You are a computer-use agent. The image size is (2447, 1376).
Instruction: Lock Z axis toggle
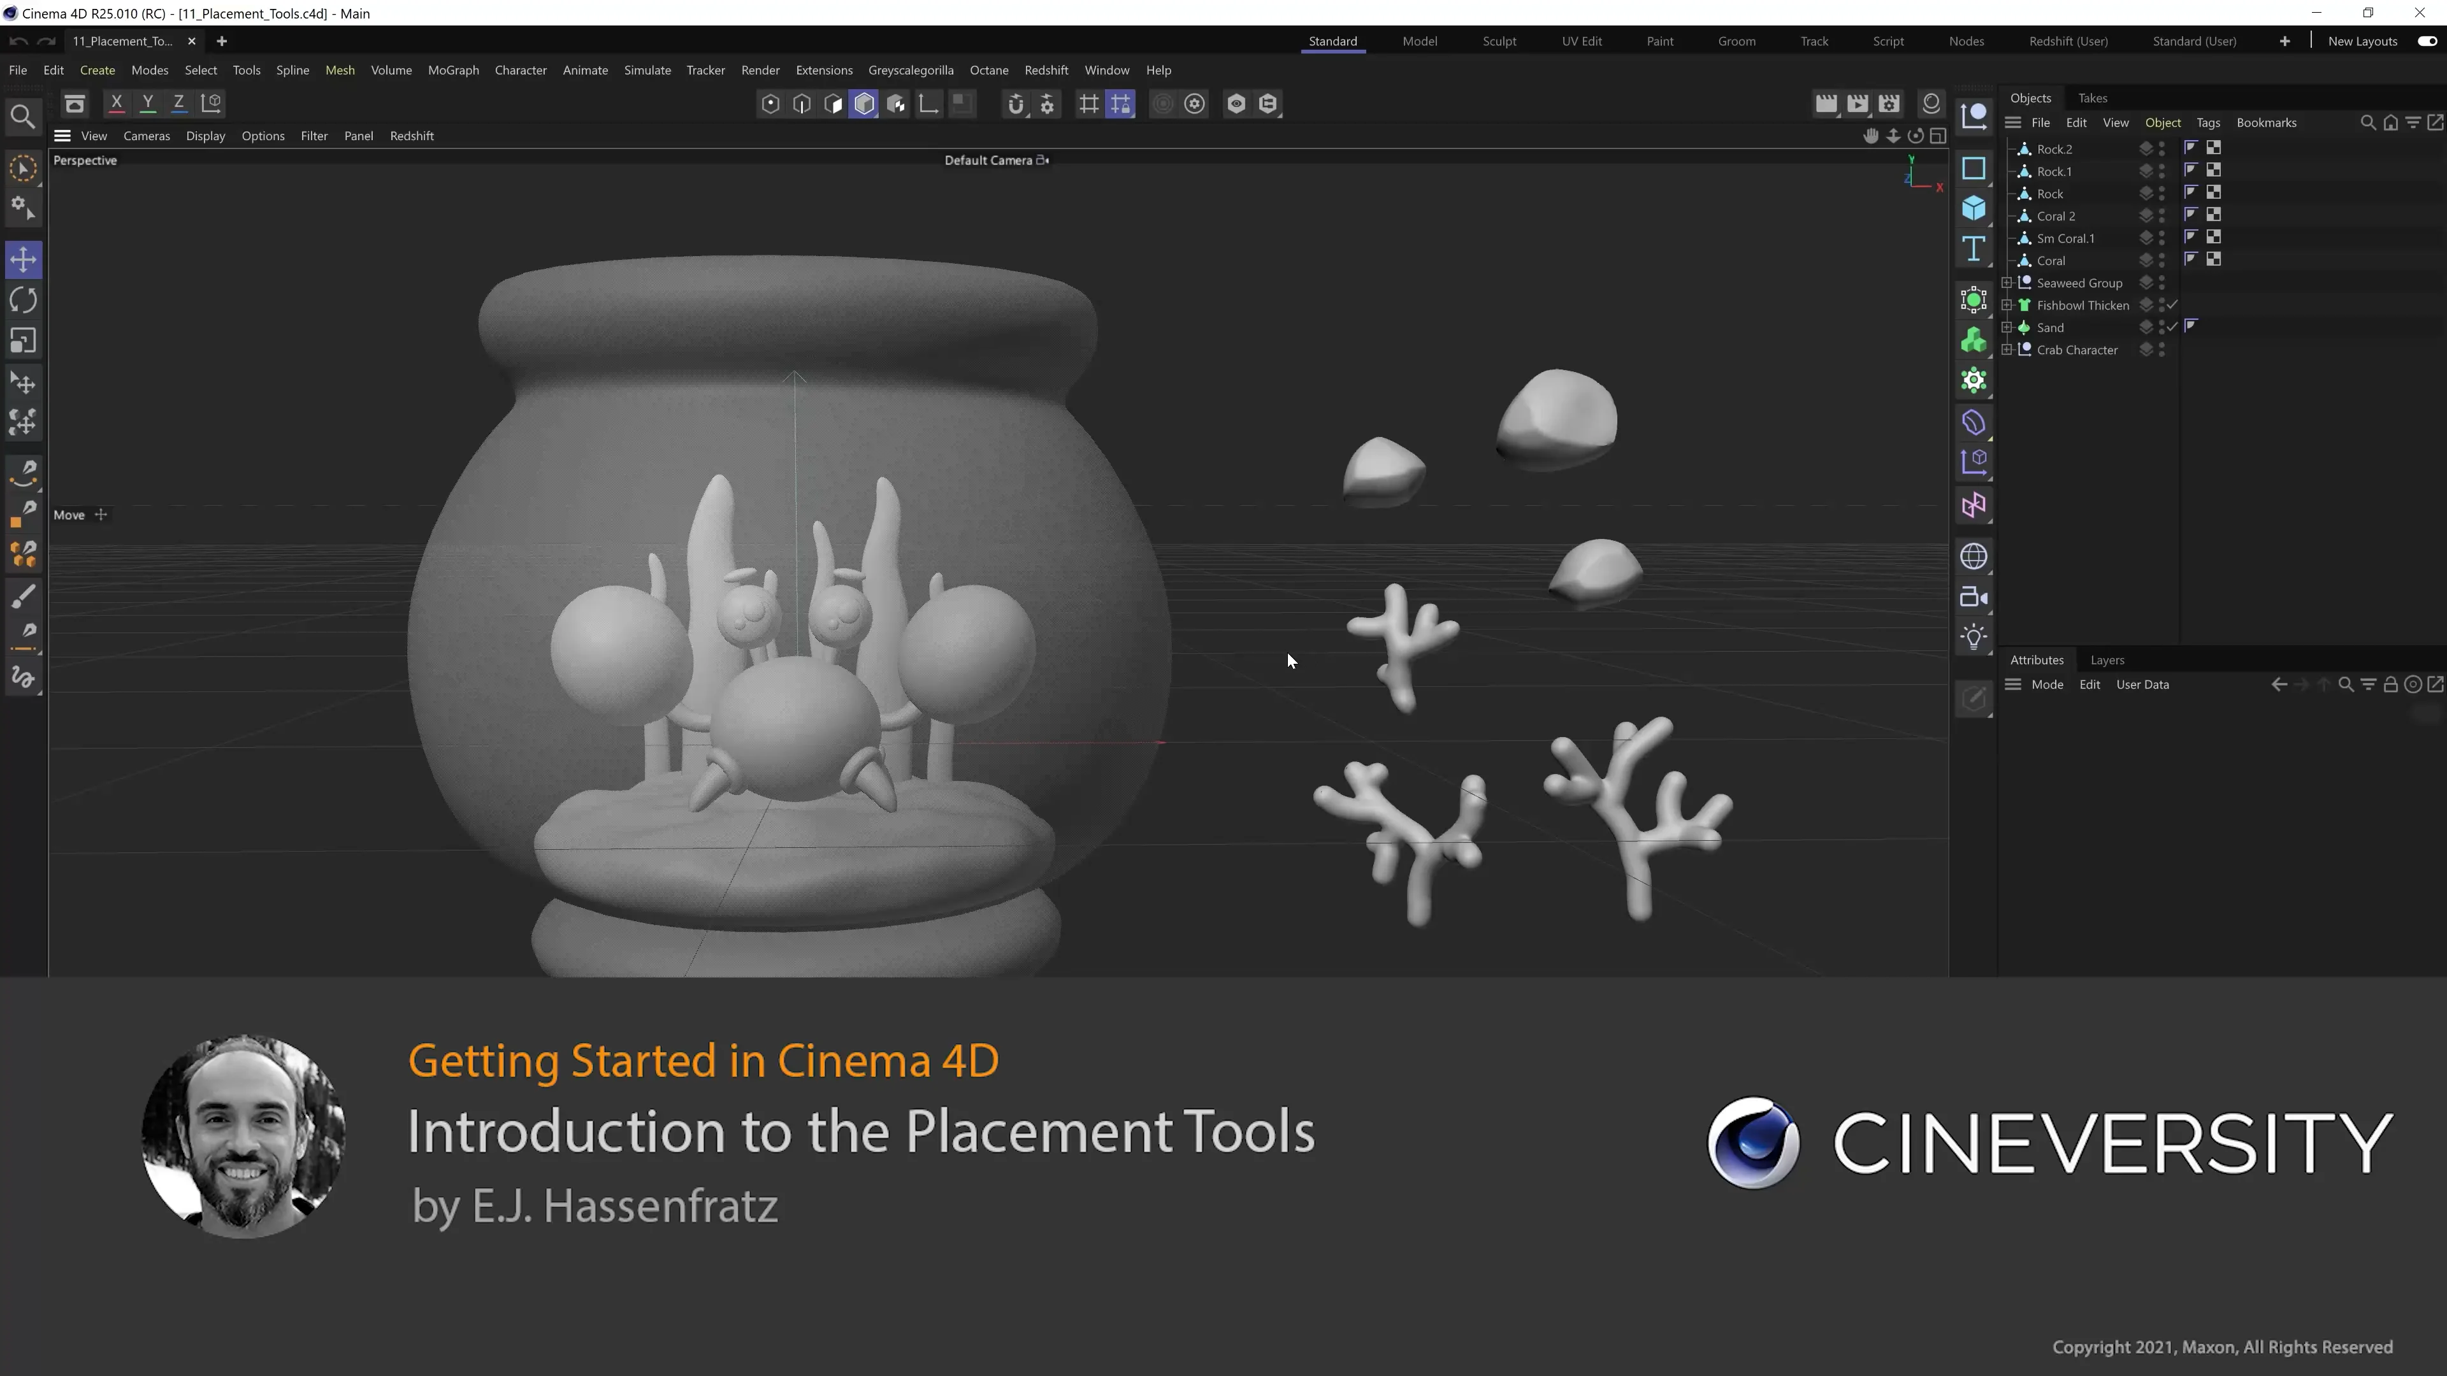coord(178,103)
